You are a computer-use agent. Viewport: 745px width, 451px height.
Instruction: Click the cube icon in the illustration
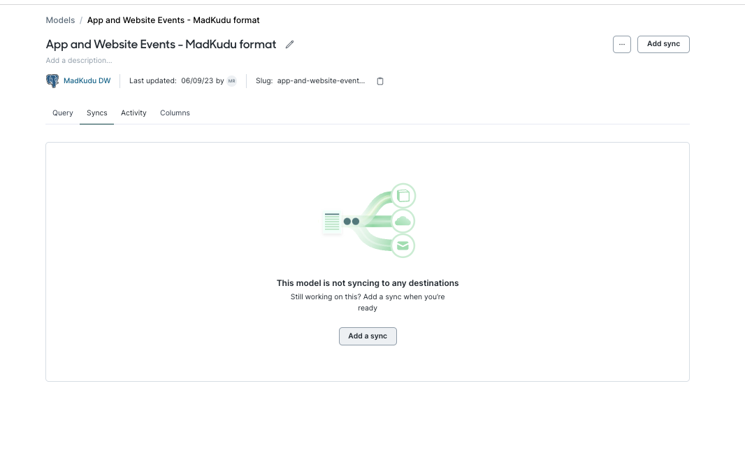click(x=403, y=196)
